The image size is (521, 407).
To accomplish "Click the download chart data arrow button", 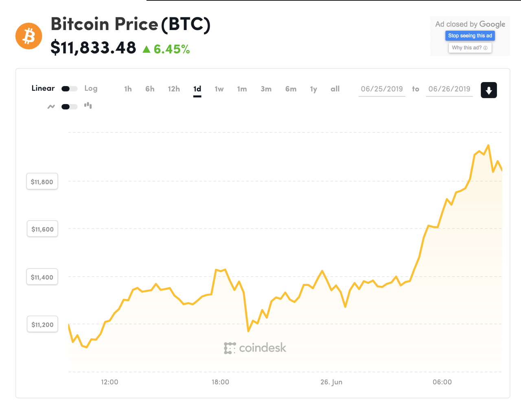I will tap(488, 90).
